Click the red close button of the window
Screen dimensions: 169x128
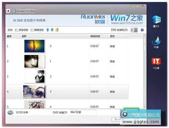pos(142,6)
